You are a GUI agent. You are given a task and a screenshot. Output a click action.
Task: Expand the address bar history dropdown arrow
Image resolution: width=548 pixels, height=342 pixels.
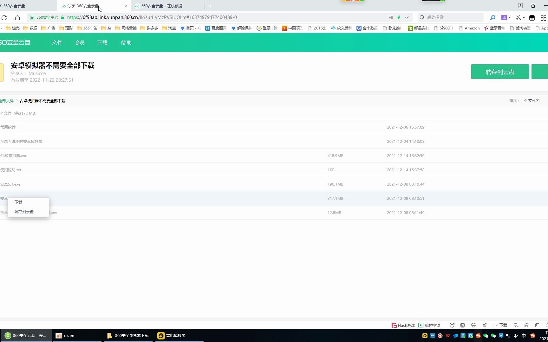point(407,17)
